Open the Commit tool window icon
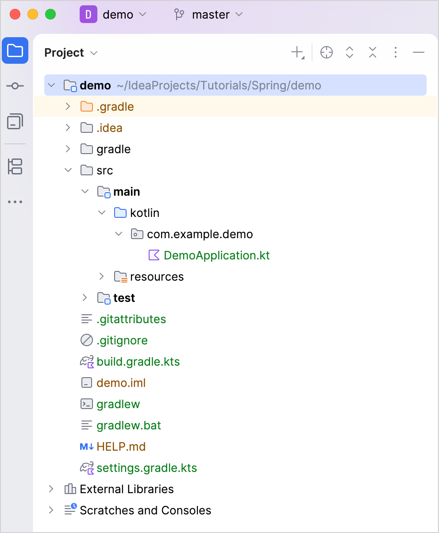Screen dimensions: 439x533 [x=15, y=85]
